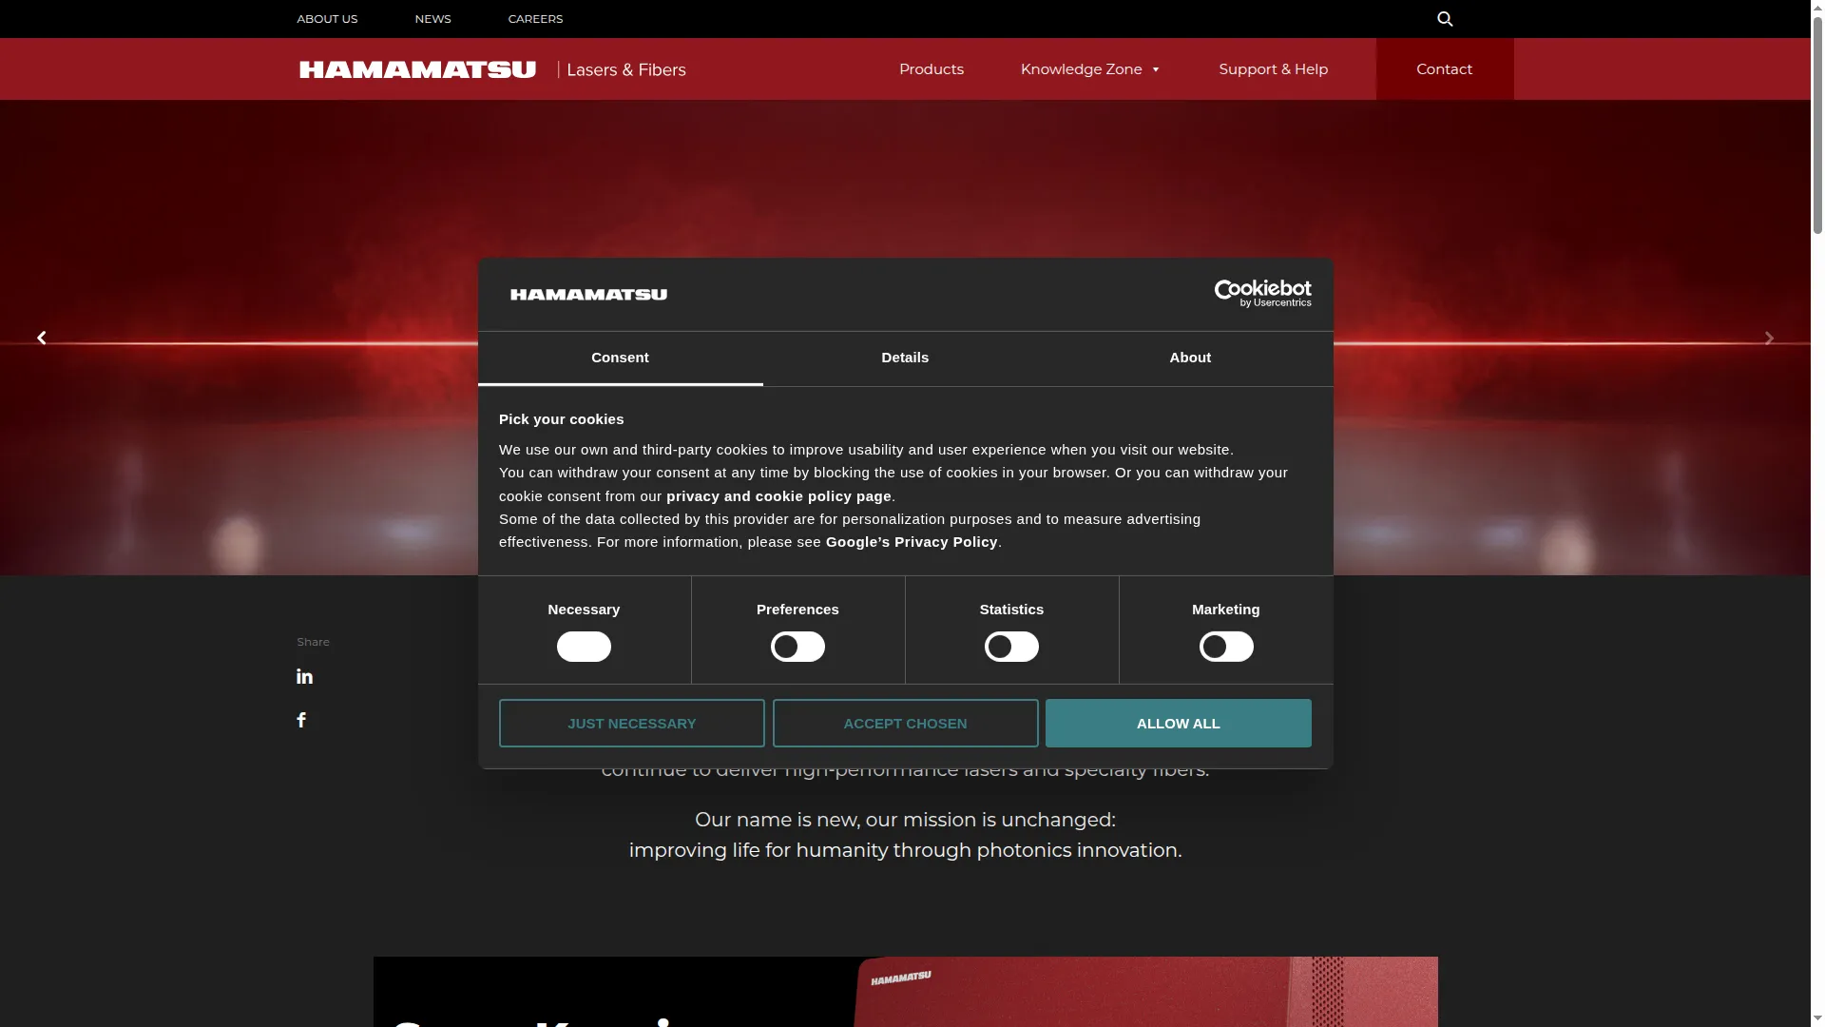
Task: Enable the Statistics cookies switch
Action: (x=1011, y=647)
